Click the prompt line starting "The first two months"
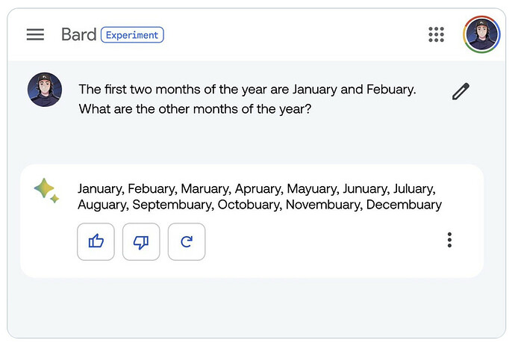 coord(246,90)
